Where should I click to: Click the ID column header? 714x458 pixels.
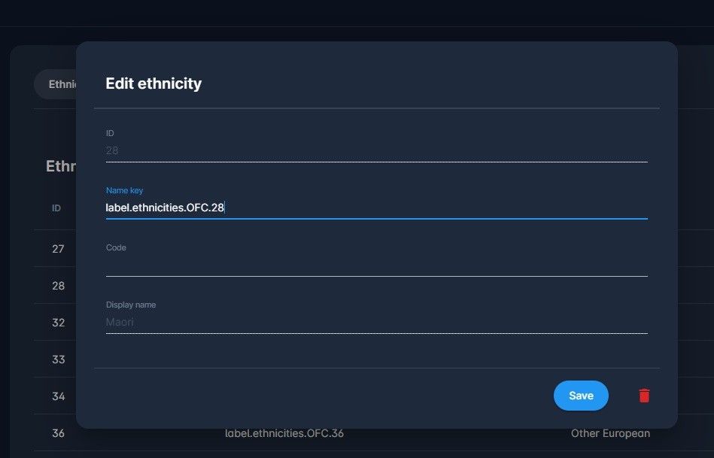coord(56,208)
